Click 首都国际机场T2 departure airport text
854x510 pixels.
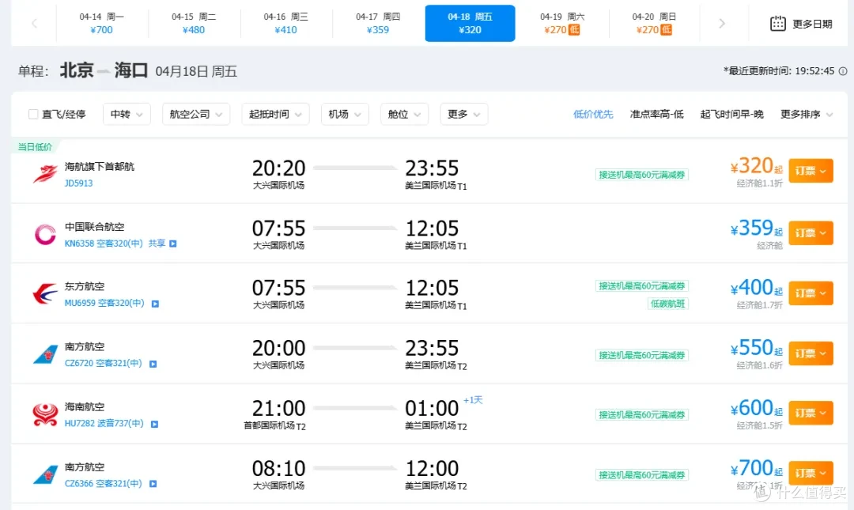(x=274, y=425)
